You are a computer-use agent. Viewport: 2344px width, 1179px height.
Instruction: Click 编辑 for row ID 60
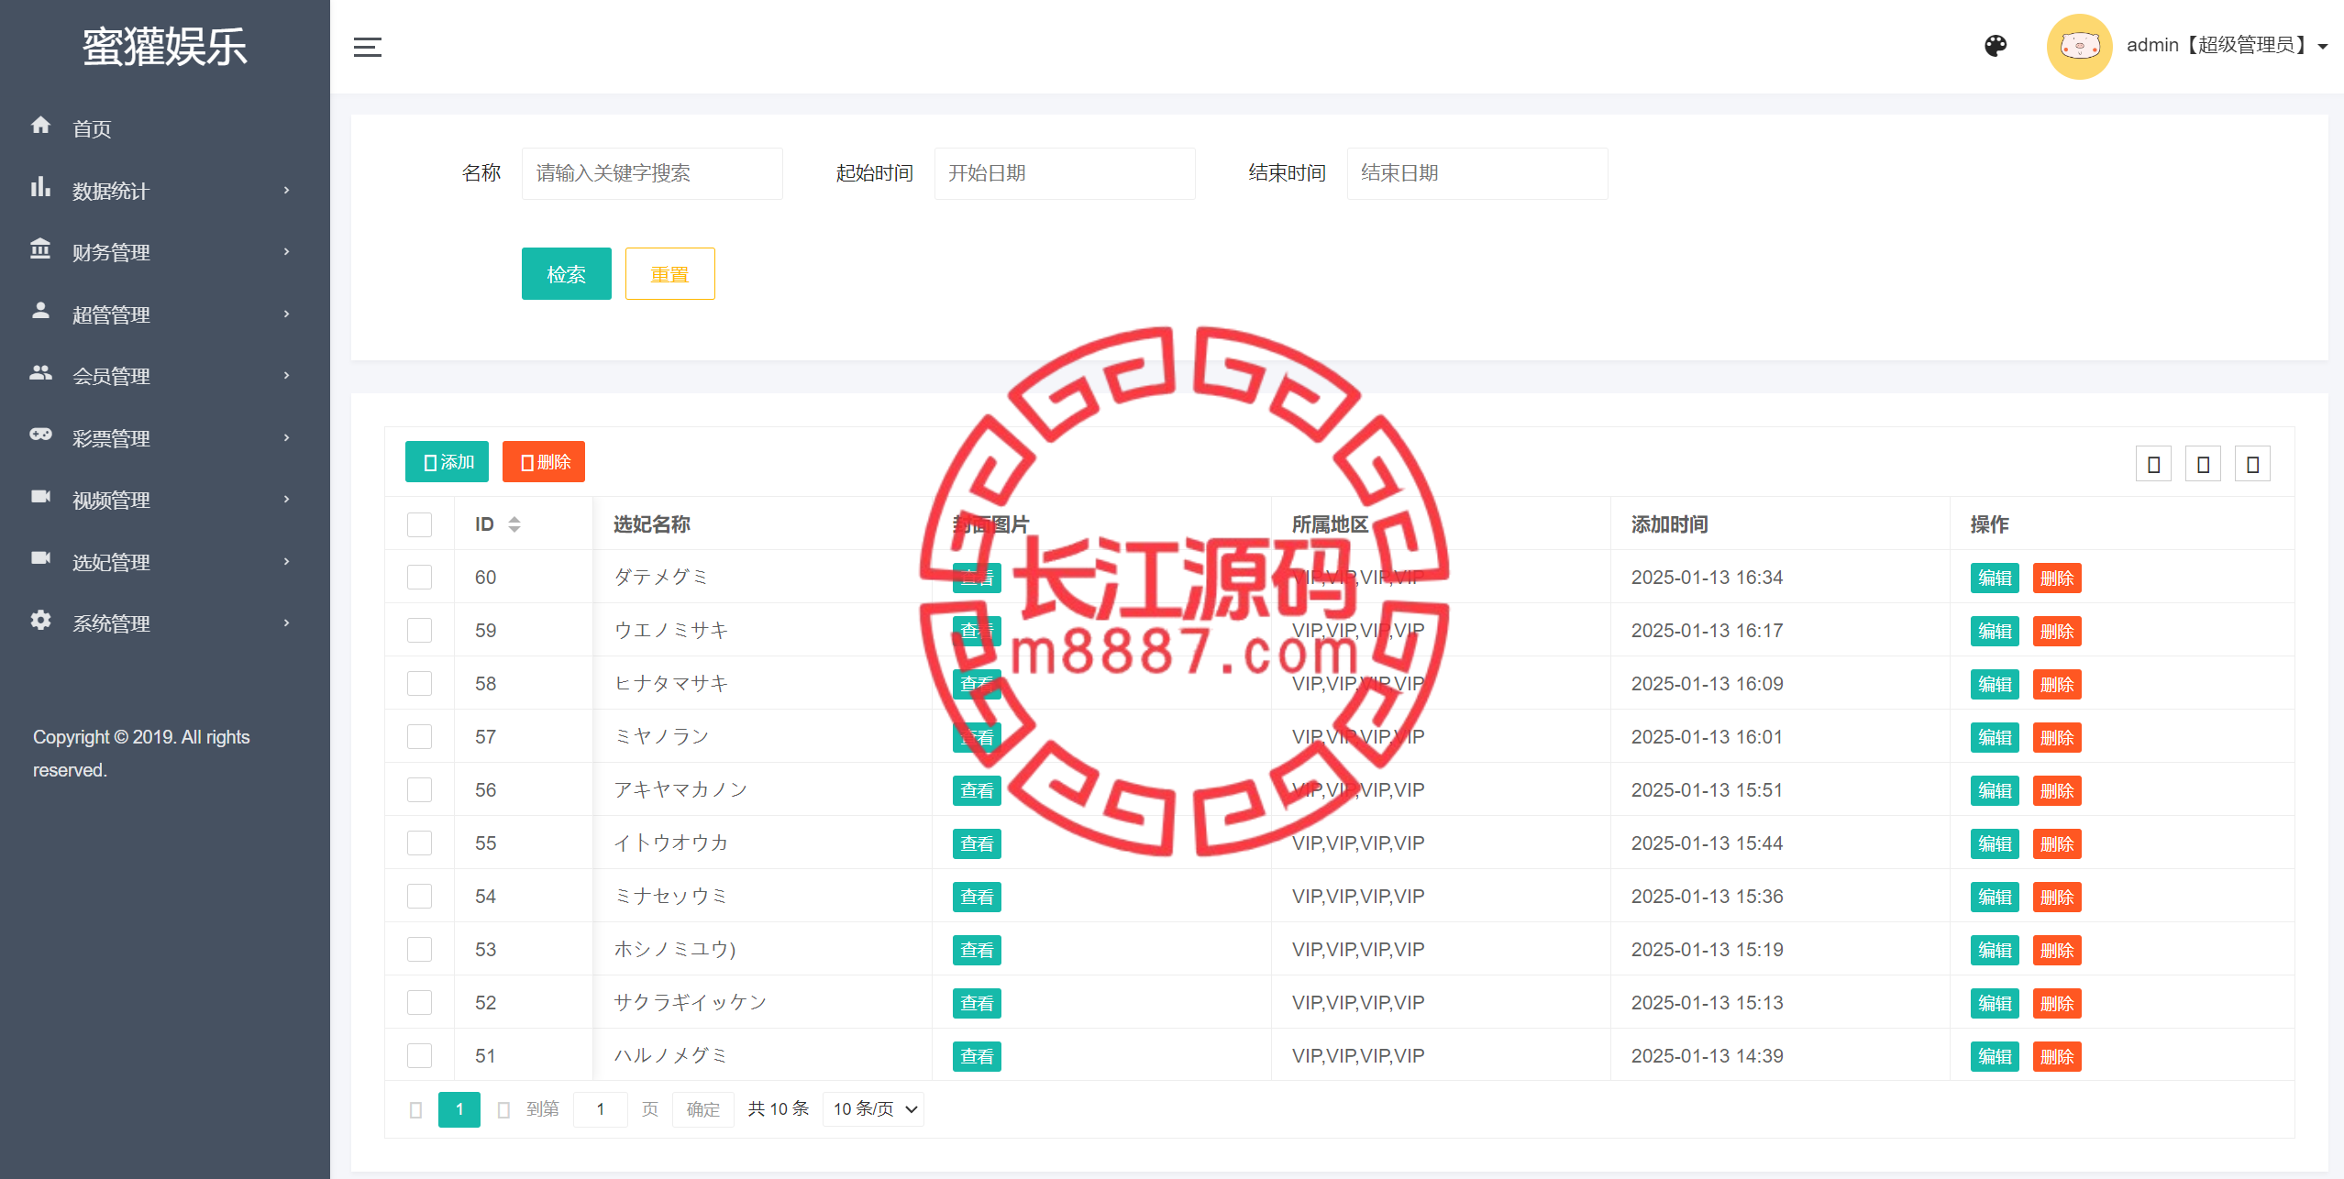tap(1995, 578)
